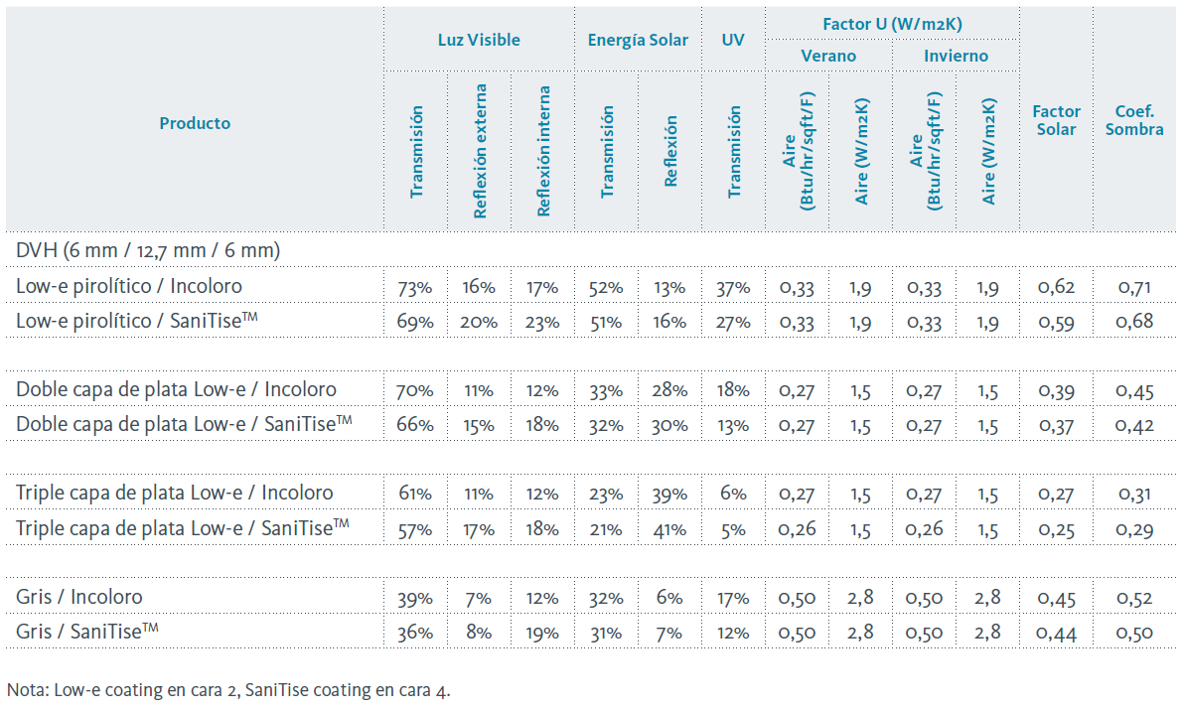Click the Low-e pirolítico / SaniTise row label

point(136,321)
